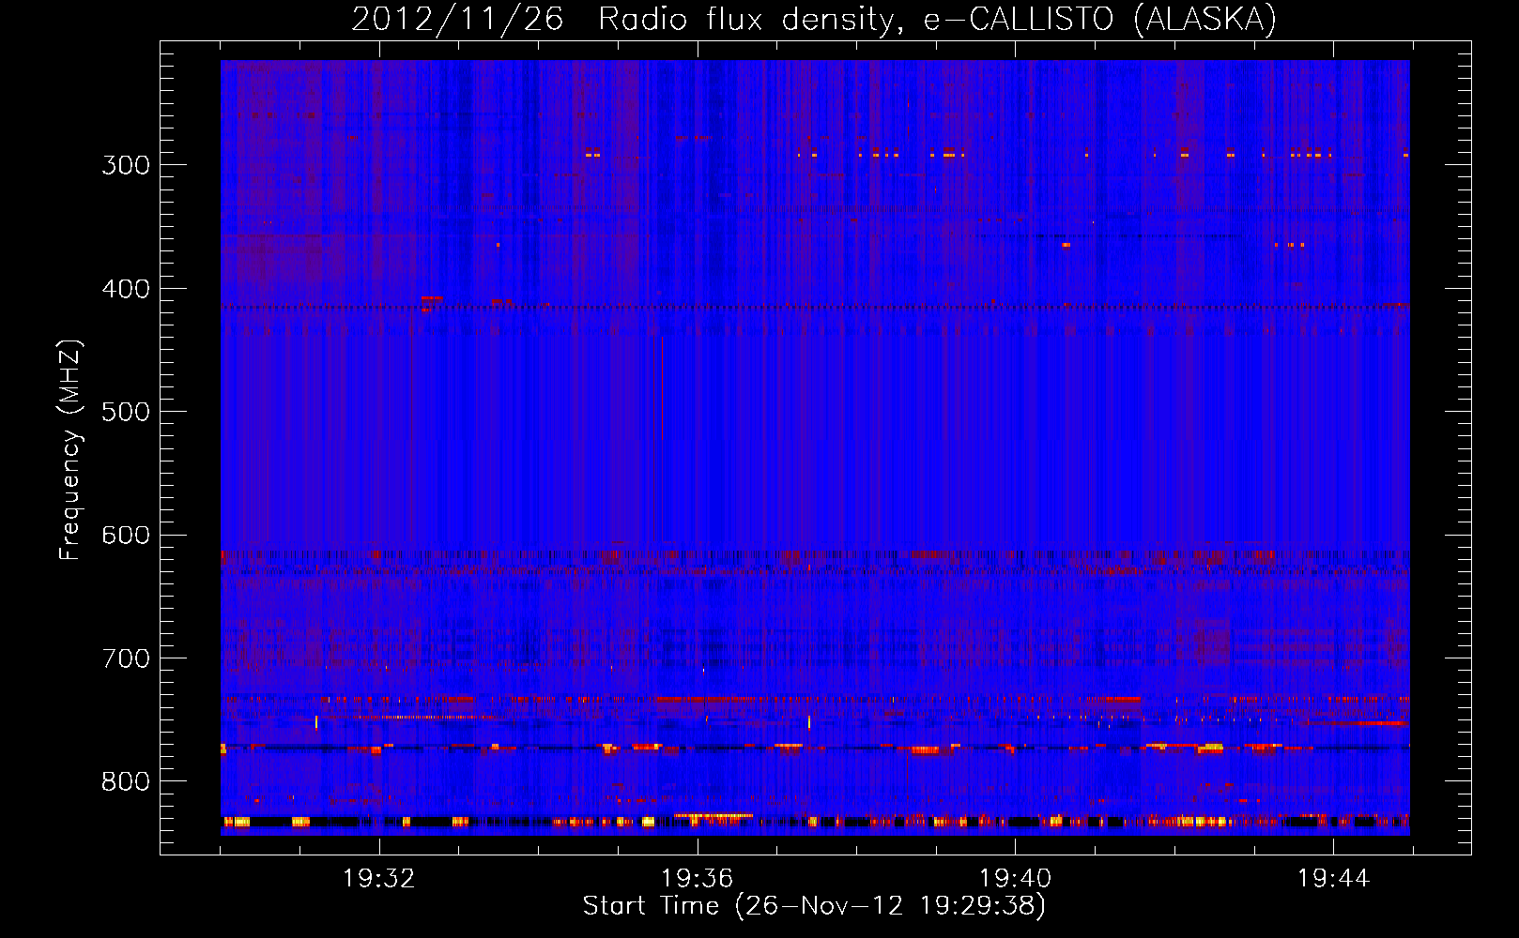Click the 19:40 time tick label

tap(1016, 879)
